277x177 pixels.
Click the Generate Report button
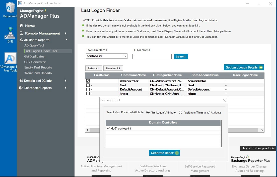tap(164, 153)
